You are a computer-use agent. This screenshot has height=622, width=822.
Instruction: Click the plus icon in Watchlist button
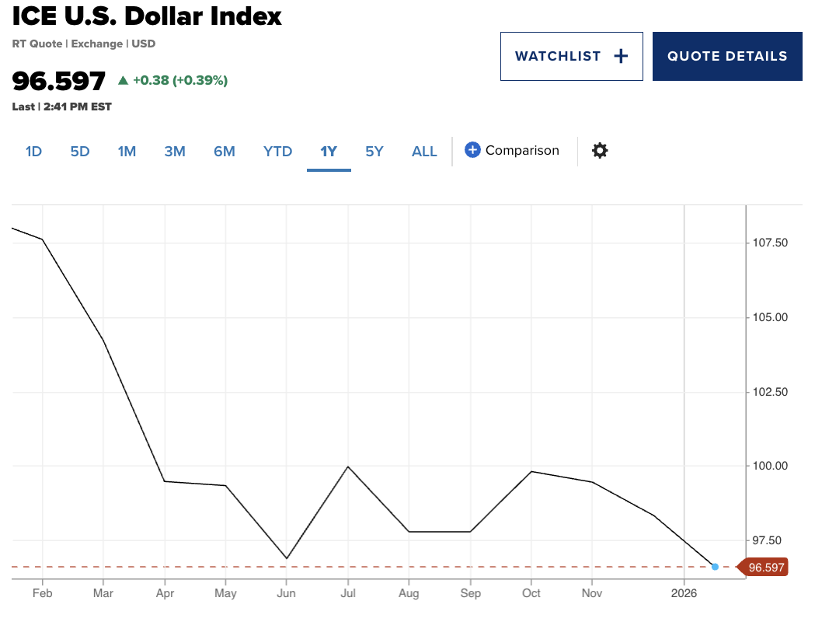pyautogui.click(x=620, y=56)
